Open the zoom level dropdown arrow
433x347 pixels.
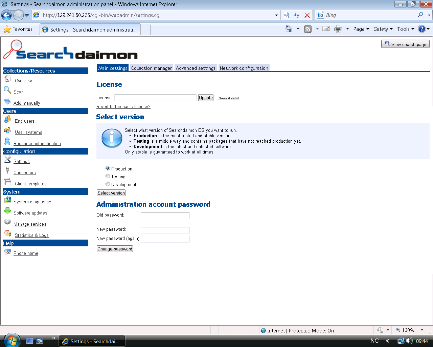(x=422, y=330)
